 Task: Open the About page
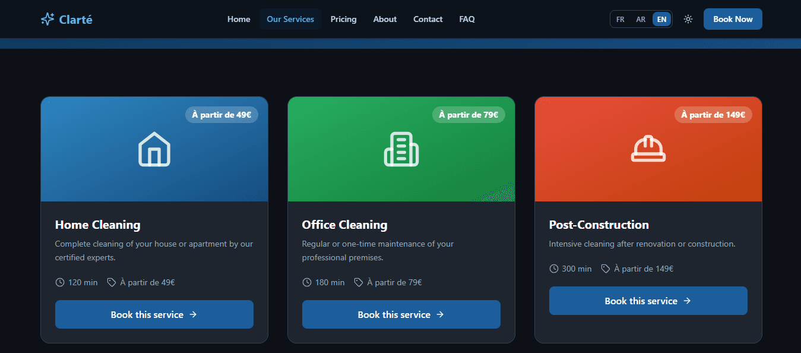(385, 19)
